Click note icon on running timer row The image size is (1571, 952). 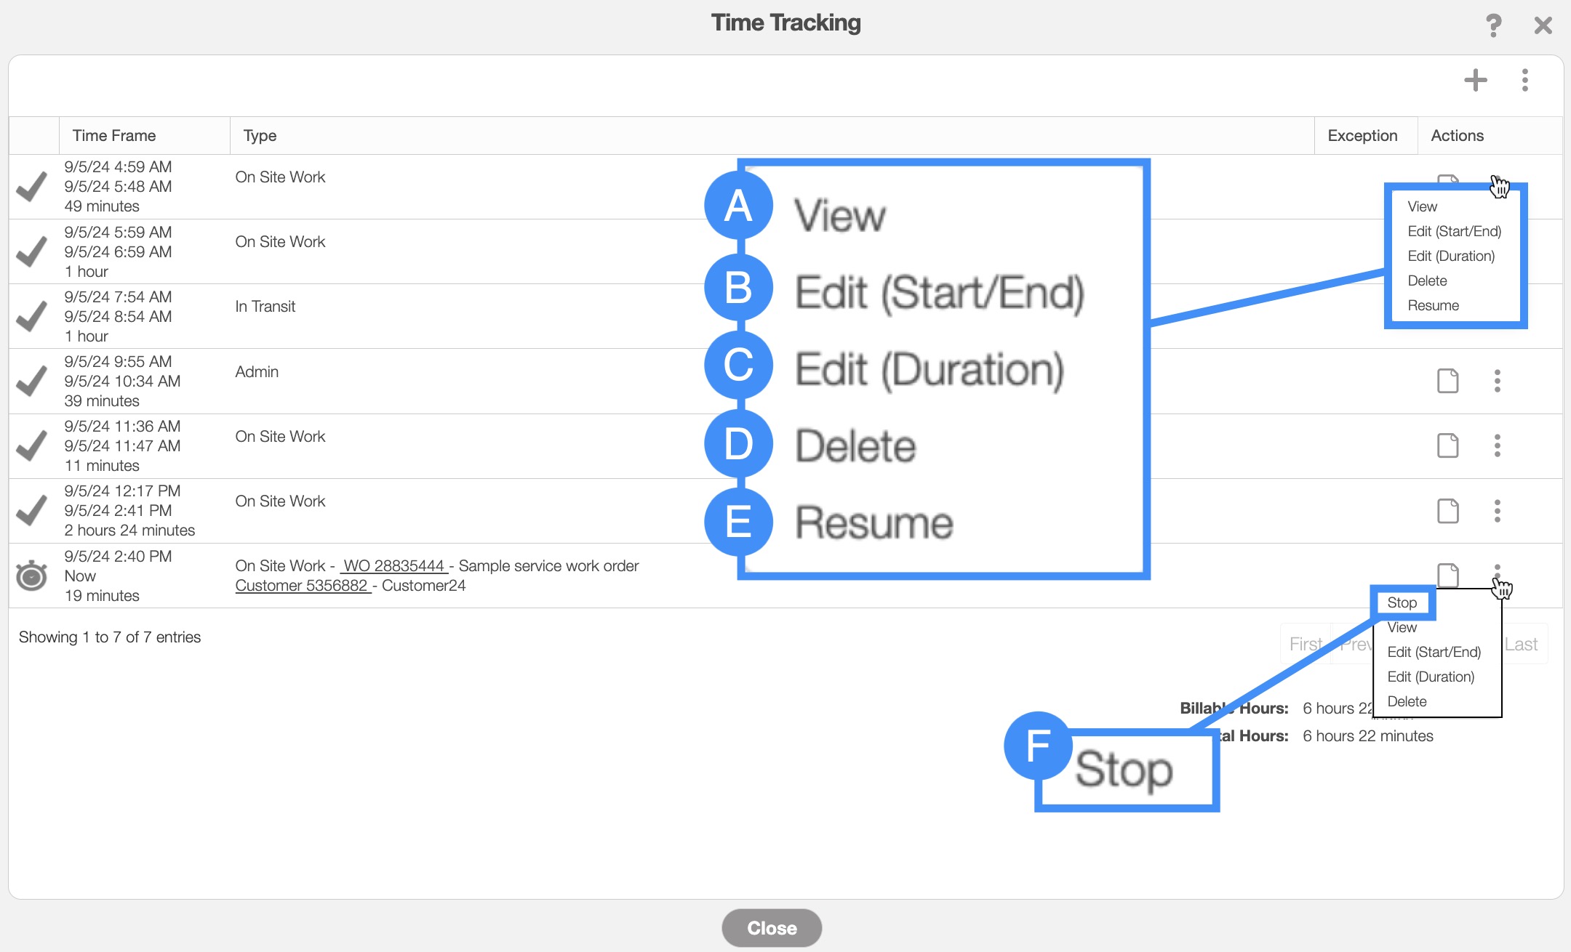tap(1447, 574)
